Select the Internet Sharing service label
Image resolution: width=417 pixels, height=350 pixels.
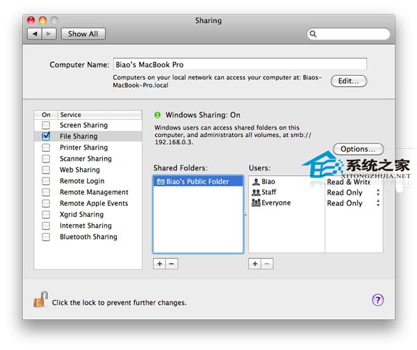tap(85, 225)
